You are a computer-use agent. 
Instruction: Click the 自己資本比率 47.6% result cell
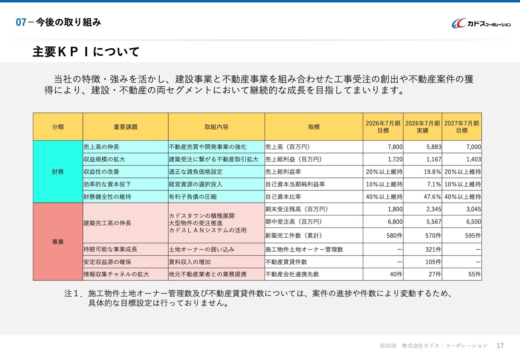pyautogui.click(x=422, y=197)
